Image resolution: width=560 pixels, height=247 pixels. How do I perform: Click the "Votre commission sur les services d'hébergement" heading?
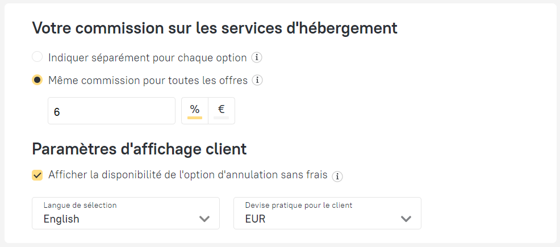click(214, 28)
